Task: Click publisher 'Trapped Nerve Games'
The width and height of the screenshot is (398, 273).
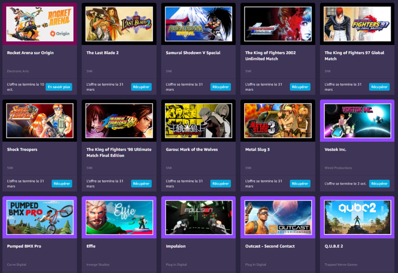Action: pyautogui.click(x=341, y=265)
